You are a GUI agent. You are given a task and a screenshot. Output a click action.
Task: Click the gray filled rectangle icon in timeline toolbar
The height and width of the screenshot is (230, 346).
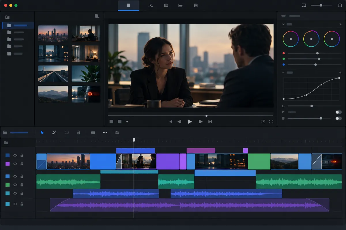(x=93, y=133)
